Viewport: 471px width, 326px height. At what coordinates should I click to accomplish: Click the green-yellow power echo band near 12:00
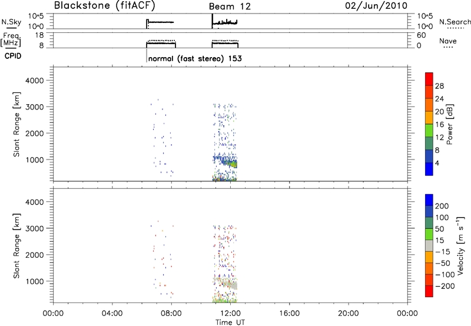pyautogui.click(x=233, y=164)
